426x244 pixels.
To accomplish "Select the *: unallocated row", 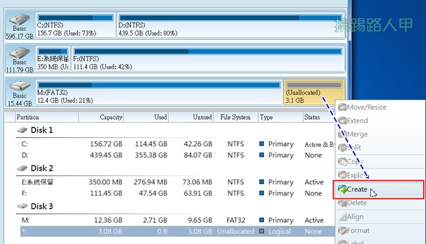I will 177,231.
